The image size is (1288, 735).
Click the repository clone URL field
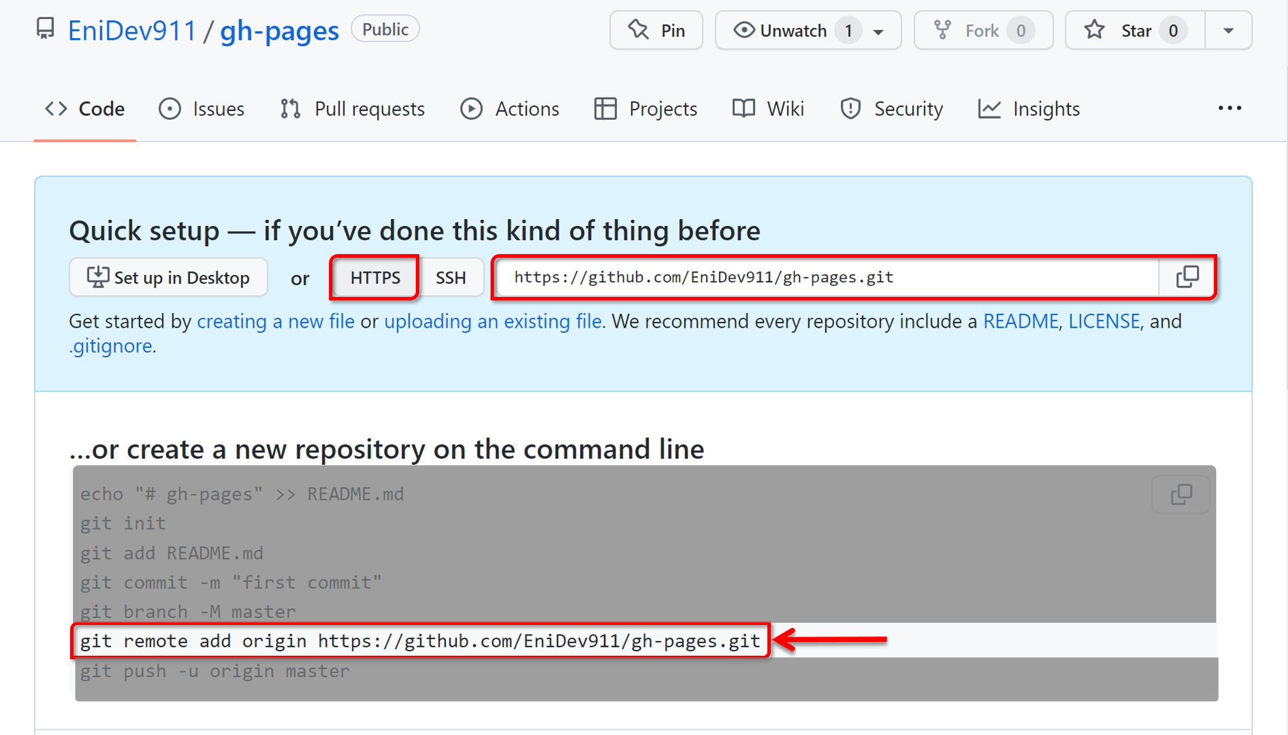[828, 277]
